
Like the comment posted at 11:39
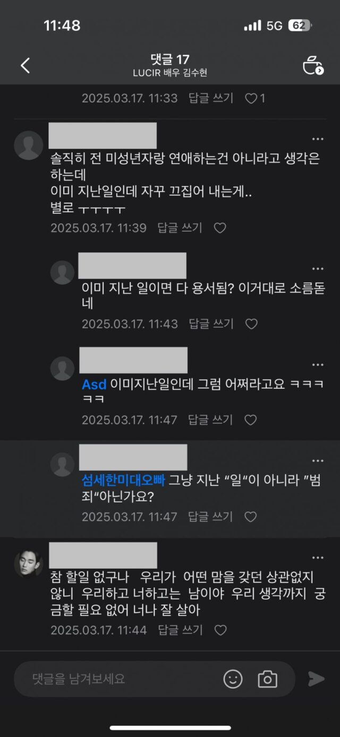click(220, 228)
